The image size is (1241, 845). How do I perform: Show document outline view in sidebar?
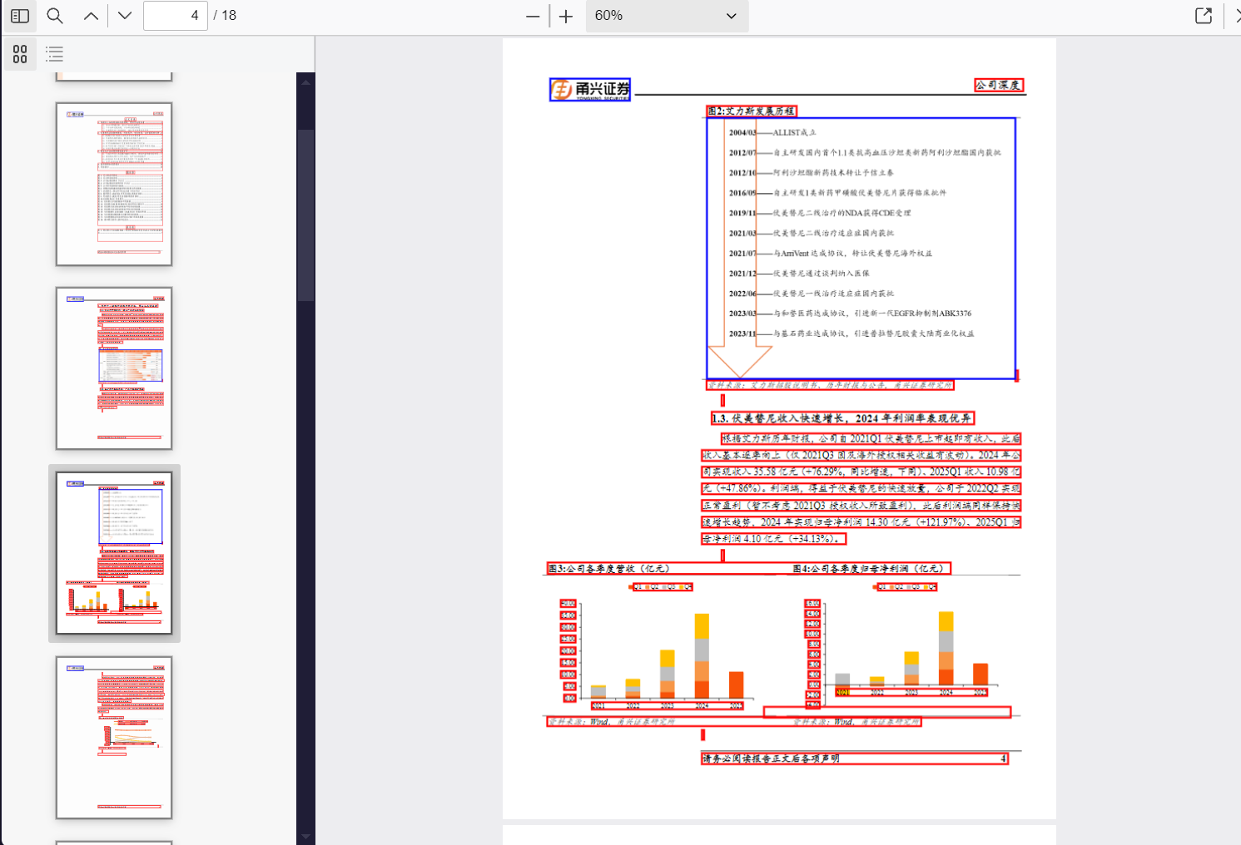(x=55, y=54)
